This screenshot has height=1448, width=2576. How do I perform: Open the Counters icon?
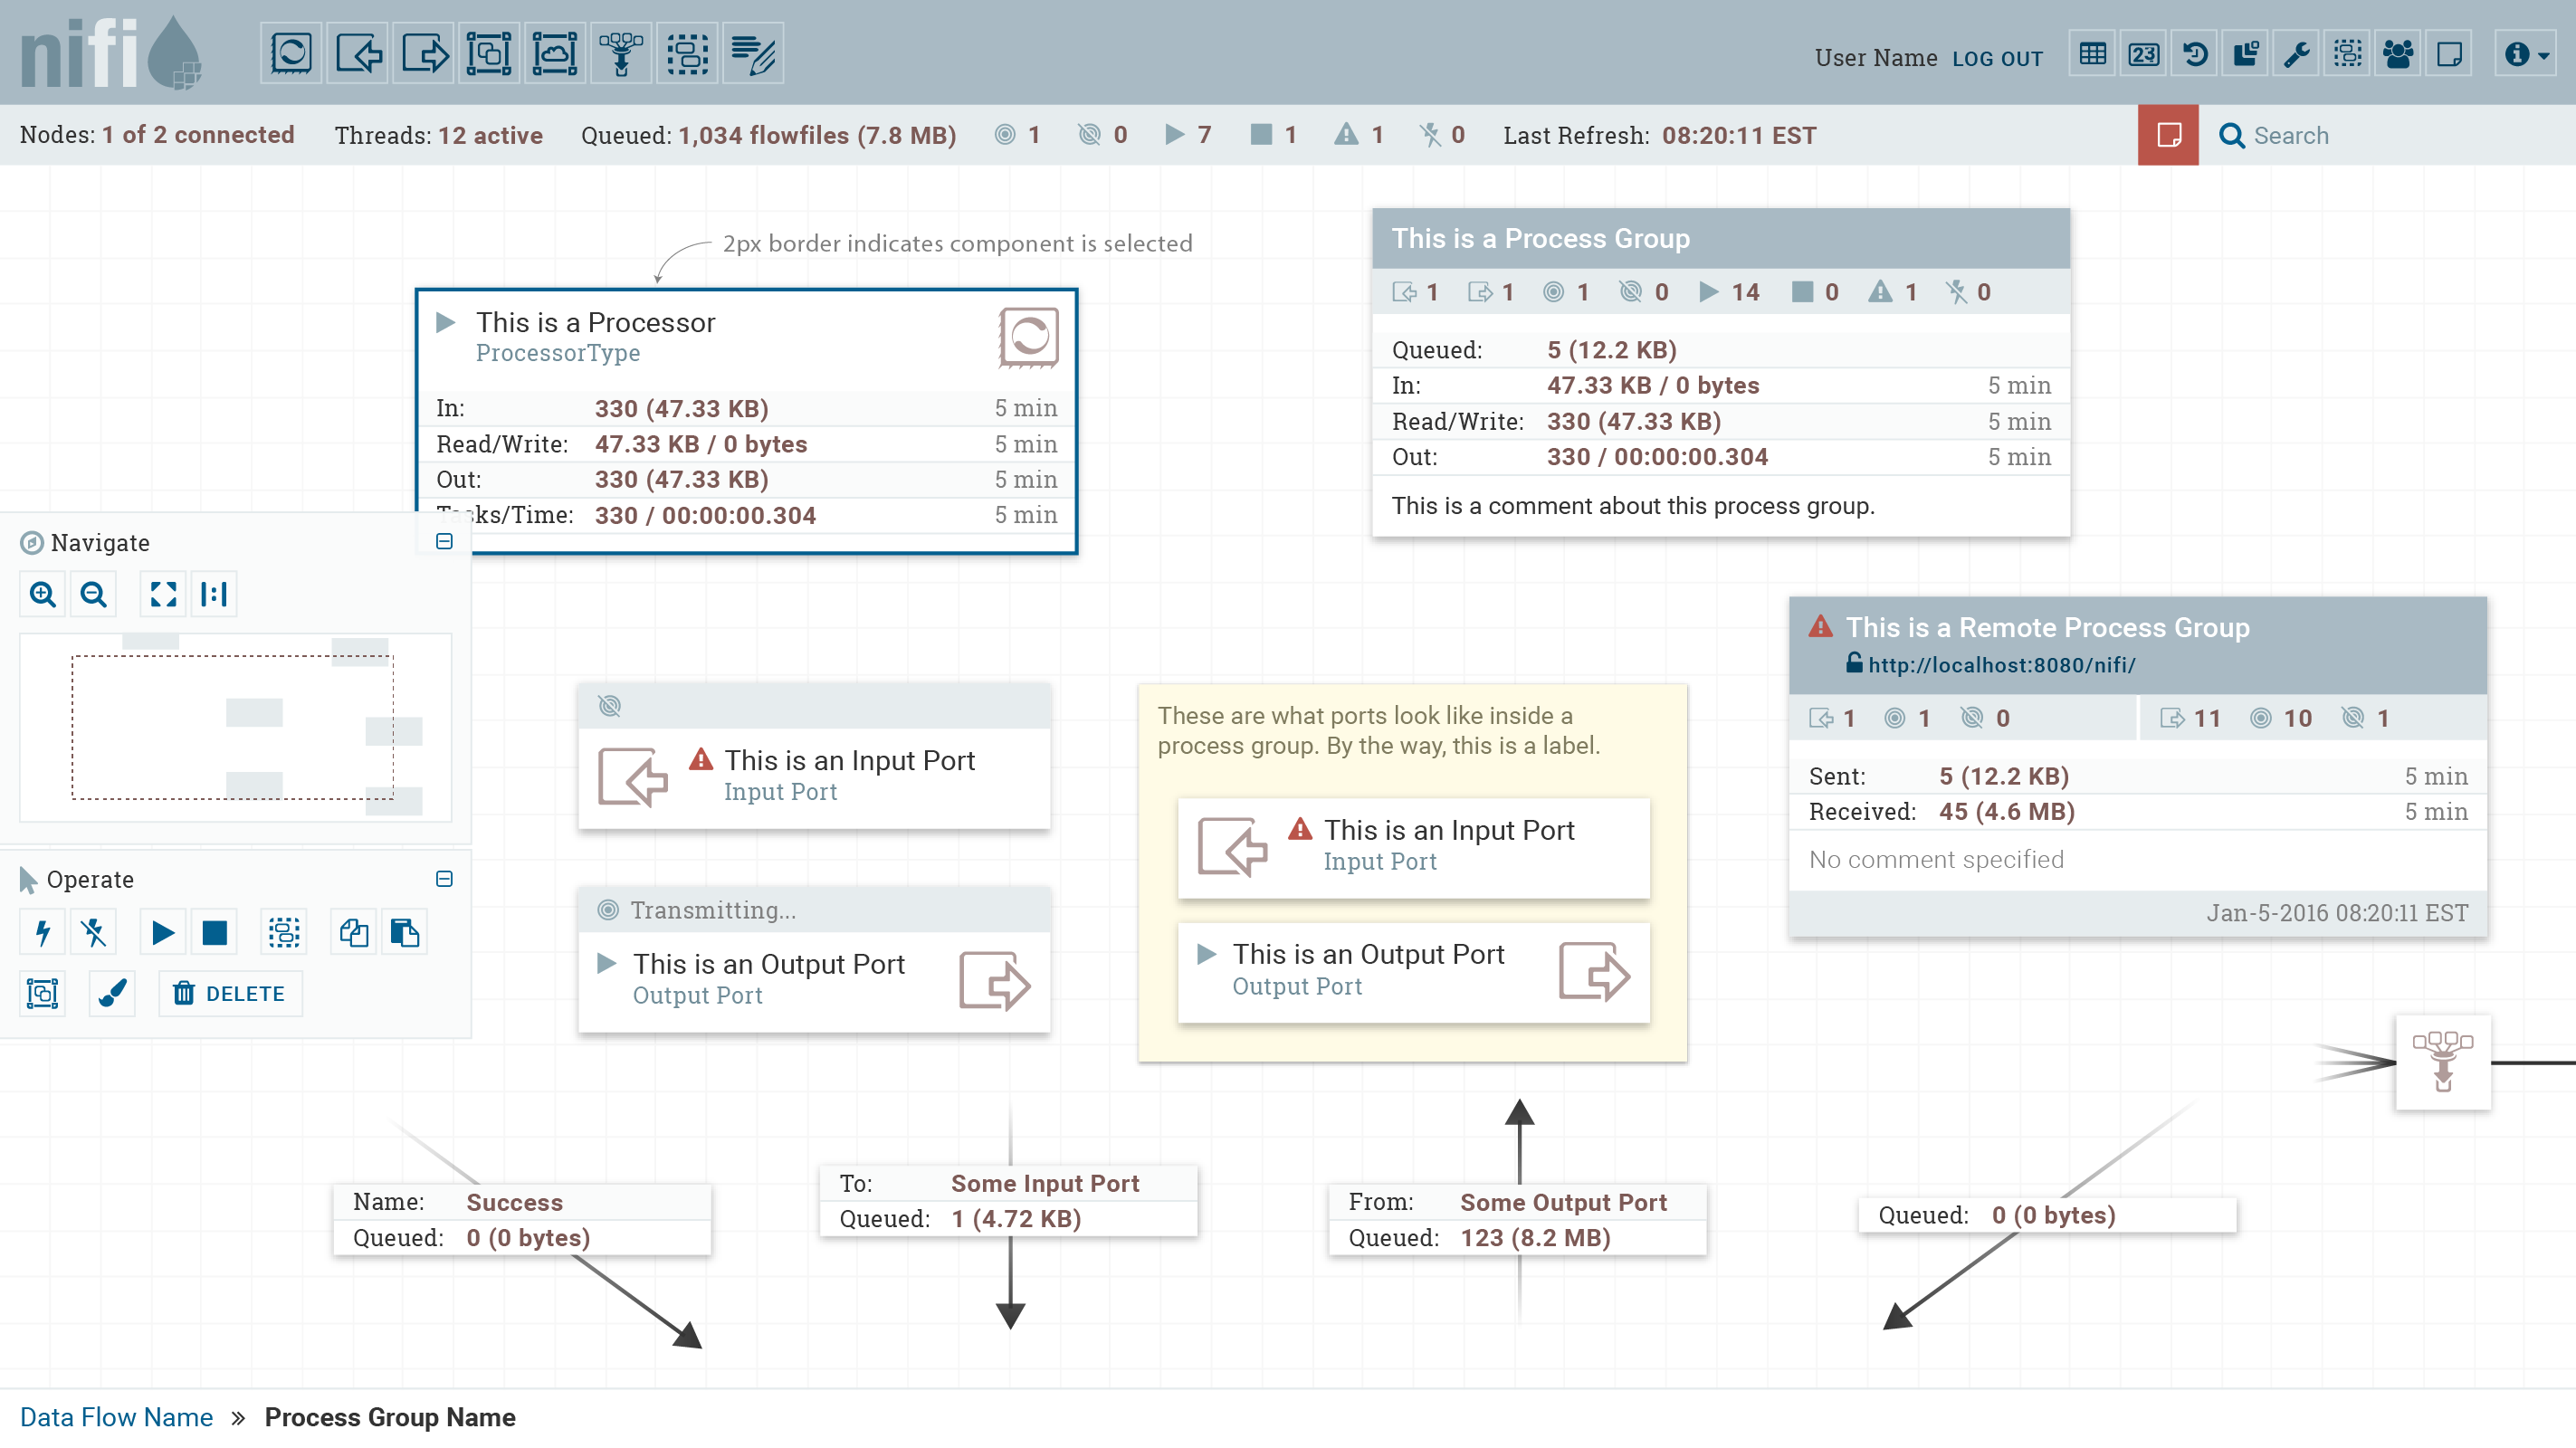(2143, 54)
